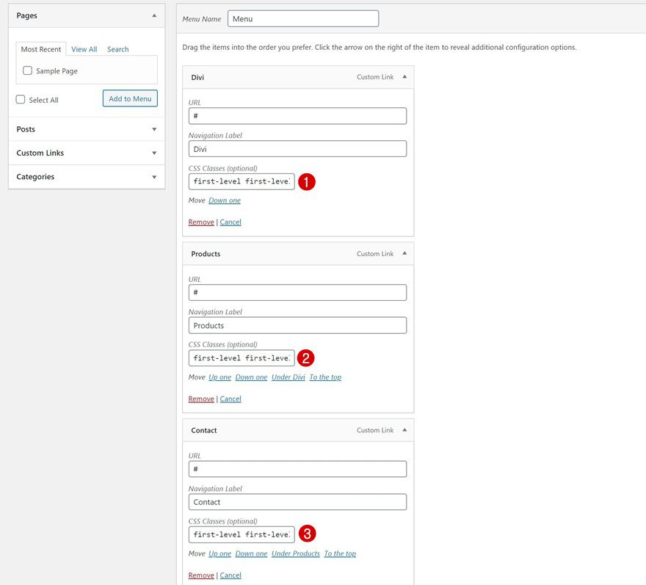Collapse the Divi menu item options
This screenshot has height=585, width=646.
(x=404, y=76)
